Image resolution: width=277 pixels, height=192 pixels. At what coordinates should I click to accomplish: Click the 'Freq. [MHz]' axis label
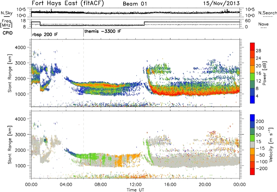pyautogui.click(x=6, y=23)
